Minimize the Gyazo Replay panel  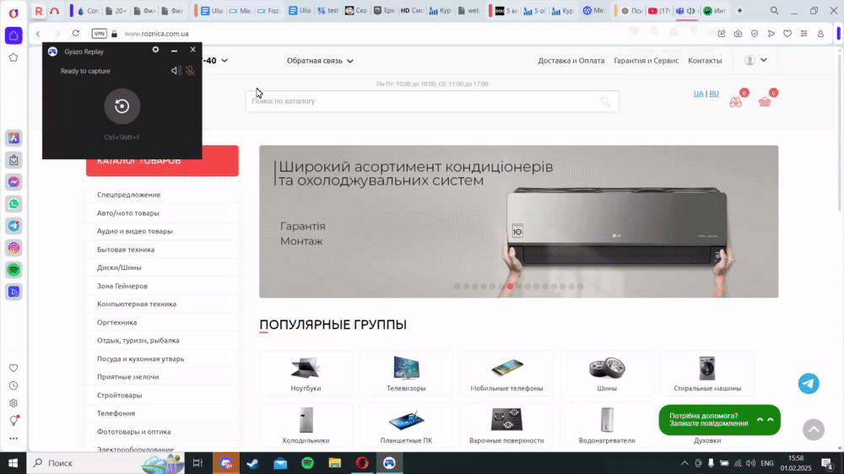coord(174,50)
